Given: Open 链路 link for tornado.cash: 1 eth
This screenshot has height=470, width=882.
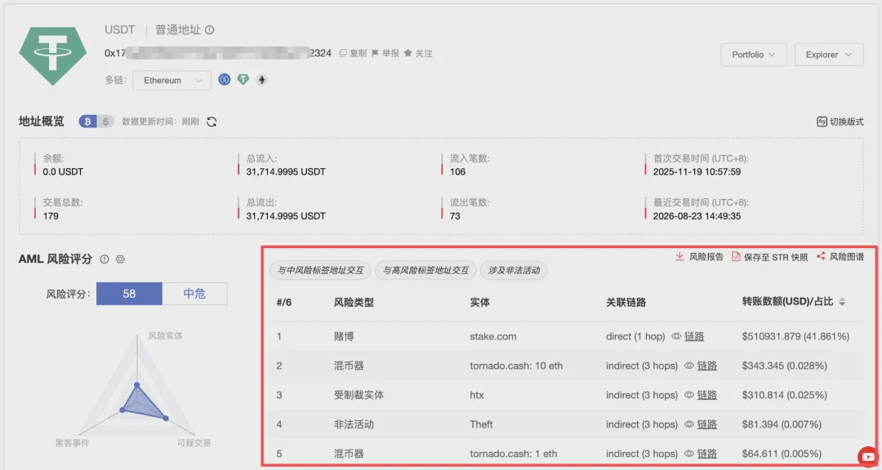Looking at the screenshot, I should [x=707, y=453].
